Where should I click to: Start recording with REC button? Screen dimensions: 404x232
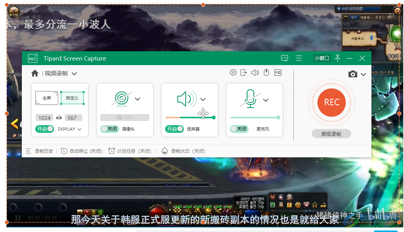click(x=332, y=103)
